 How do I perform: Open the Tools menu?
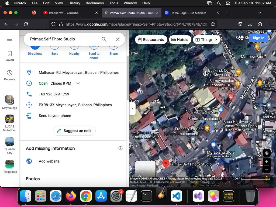pos(114,3)
